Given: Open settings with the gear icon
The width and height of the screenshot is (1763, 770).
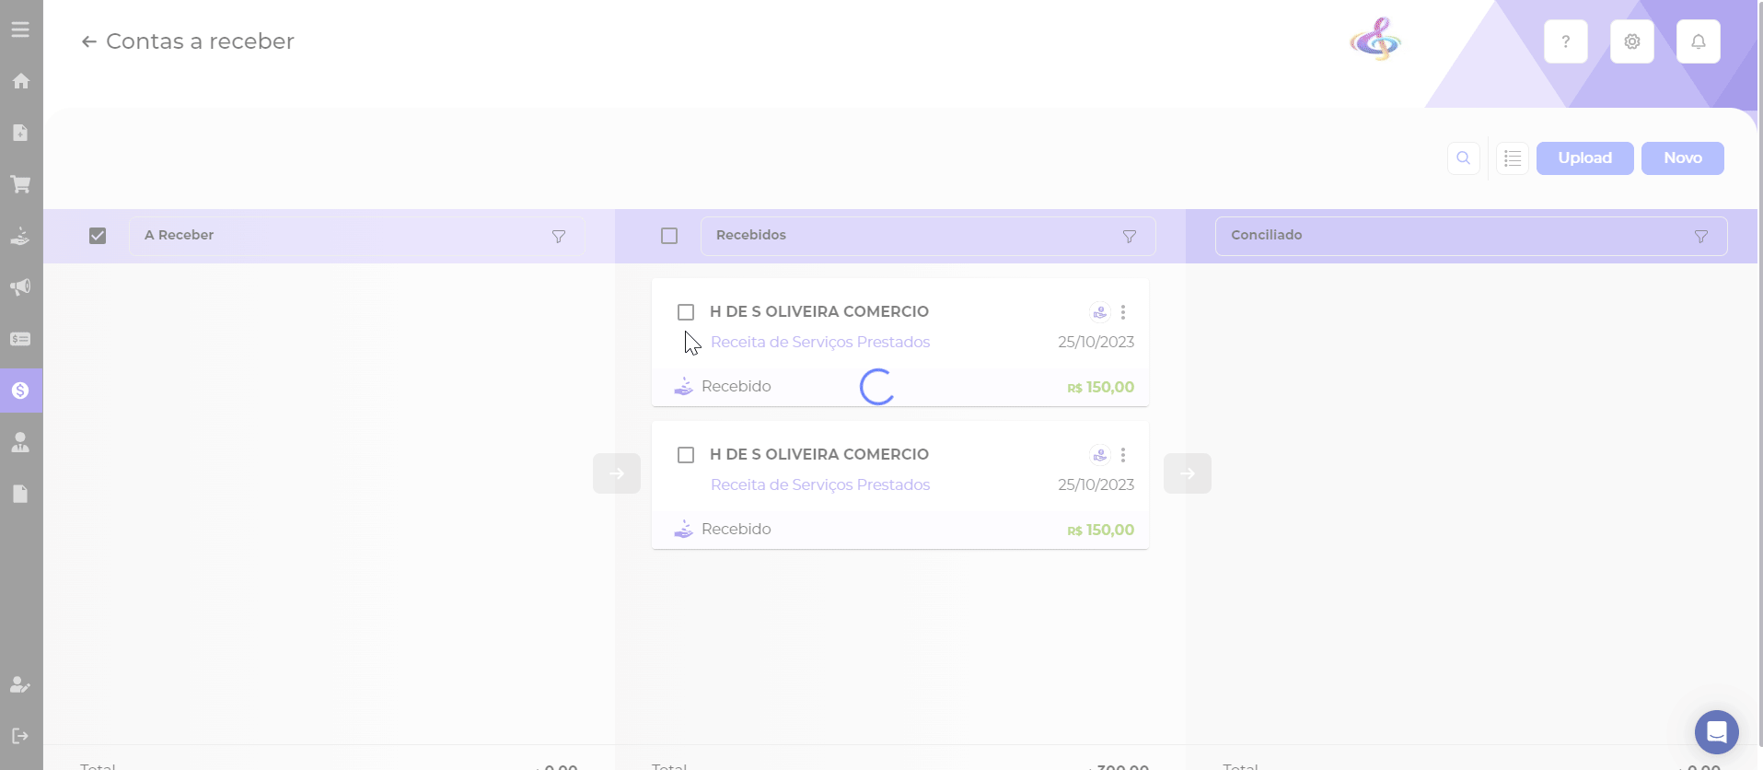Looking at the screenshot, I should 1631,41.
